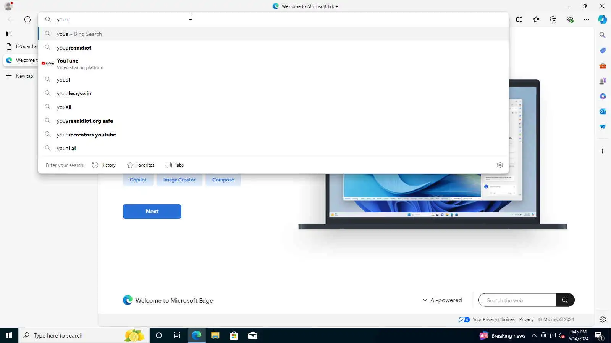
Task: Pick the 'youalwayswin' suggestion
Action: 273,93
